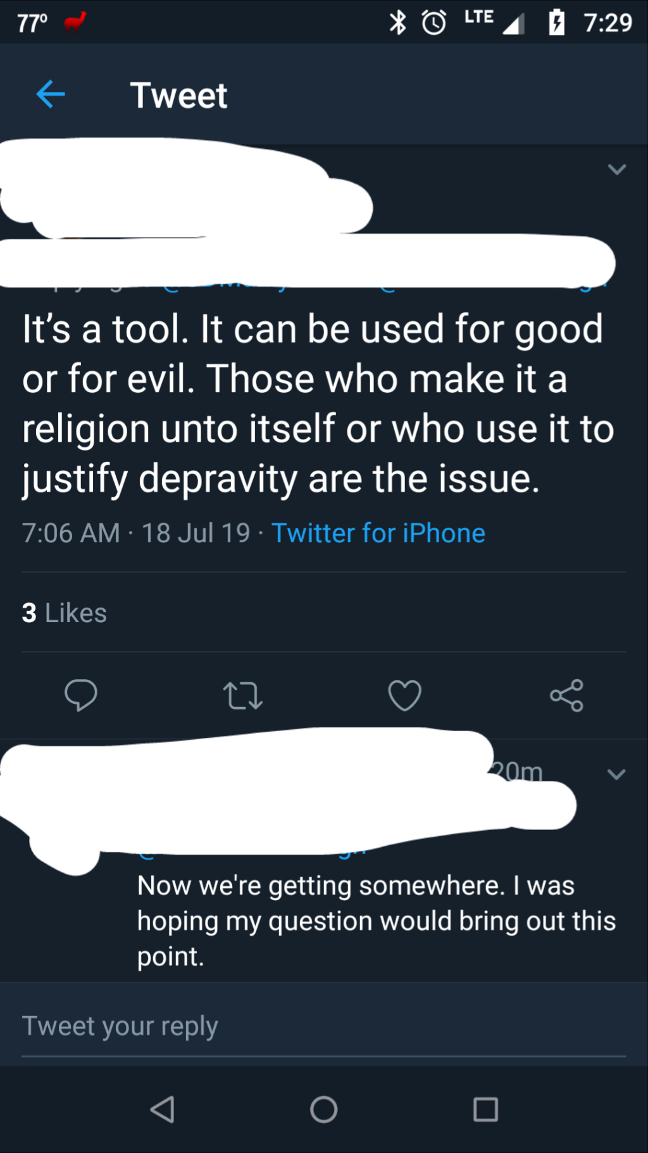Tap the red llama notification icon
This screenshot has width=648, height=1153.
[75, 23]
